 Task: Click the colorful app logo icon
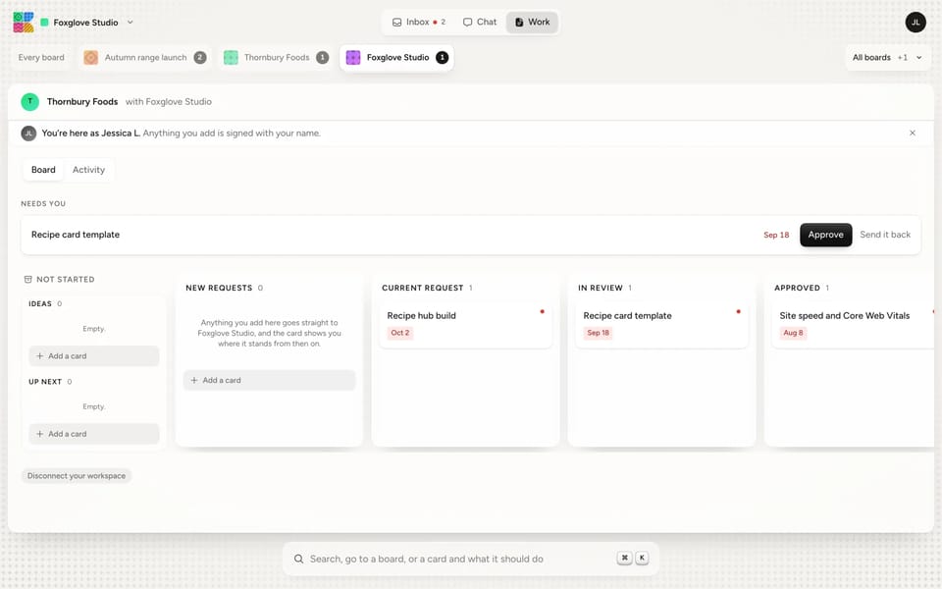(x=24, y=23)
